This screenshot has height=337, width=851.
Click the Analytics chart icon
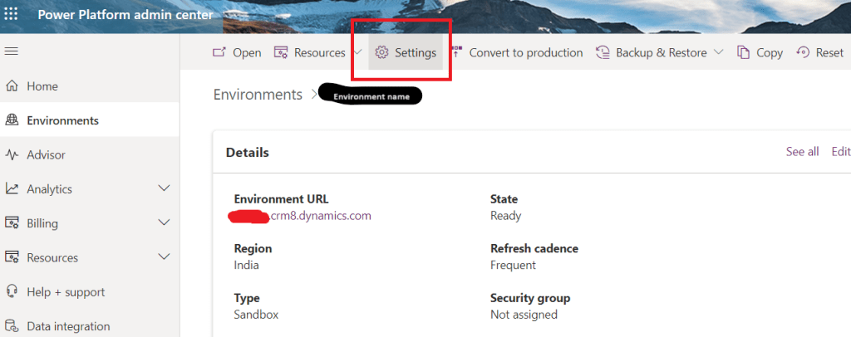[12, 189]
